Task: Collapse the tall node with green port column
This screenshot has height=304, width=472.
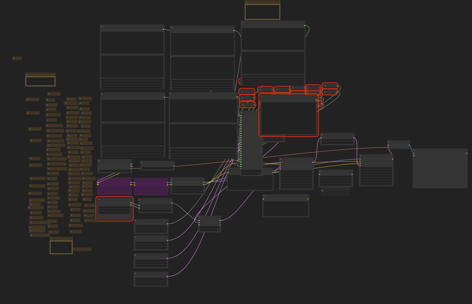Action: pyautogui.click(x=241, y=113)
